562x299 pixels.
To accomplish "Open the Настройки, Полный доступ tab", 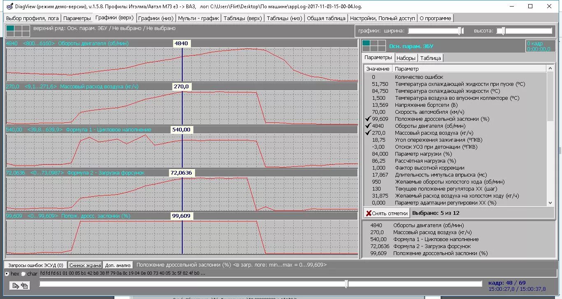I will [x=383, y=18].
